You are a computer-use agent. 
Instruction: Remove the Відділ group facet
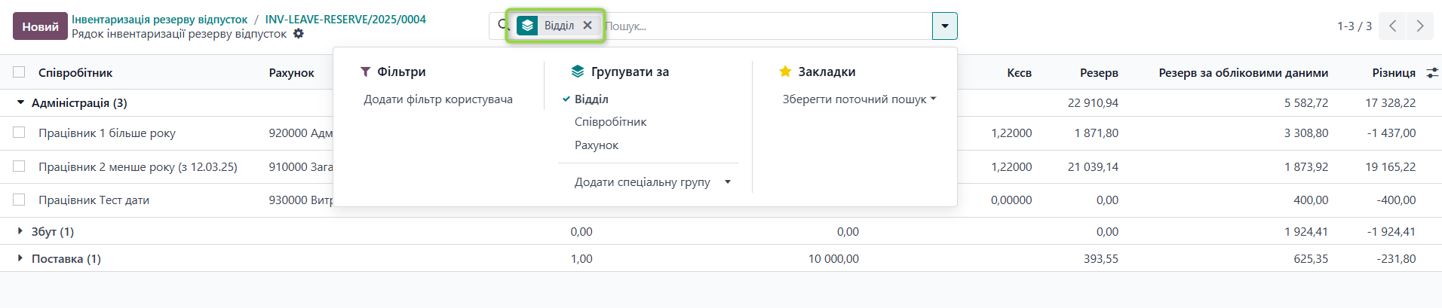point(588,25)
